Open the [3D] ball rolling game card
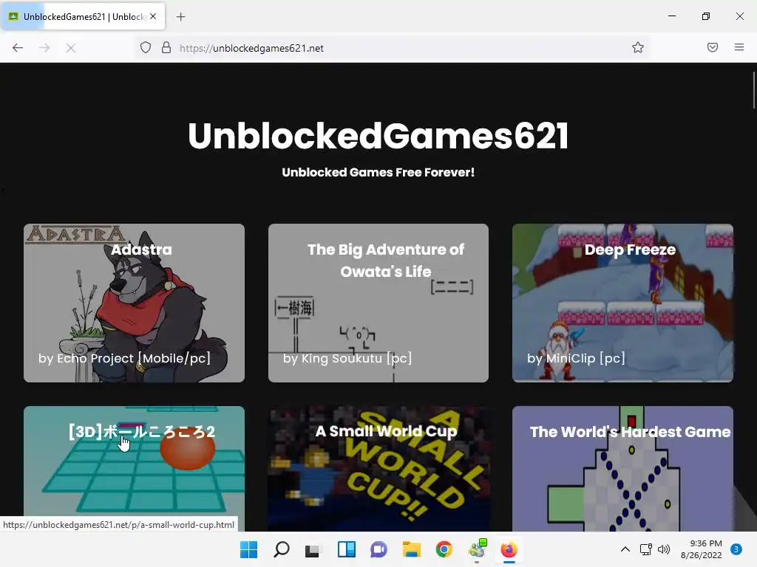The height and width of the screenshot is (567, 757). click(x=135, y=468)
